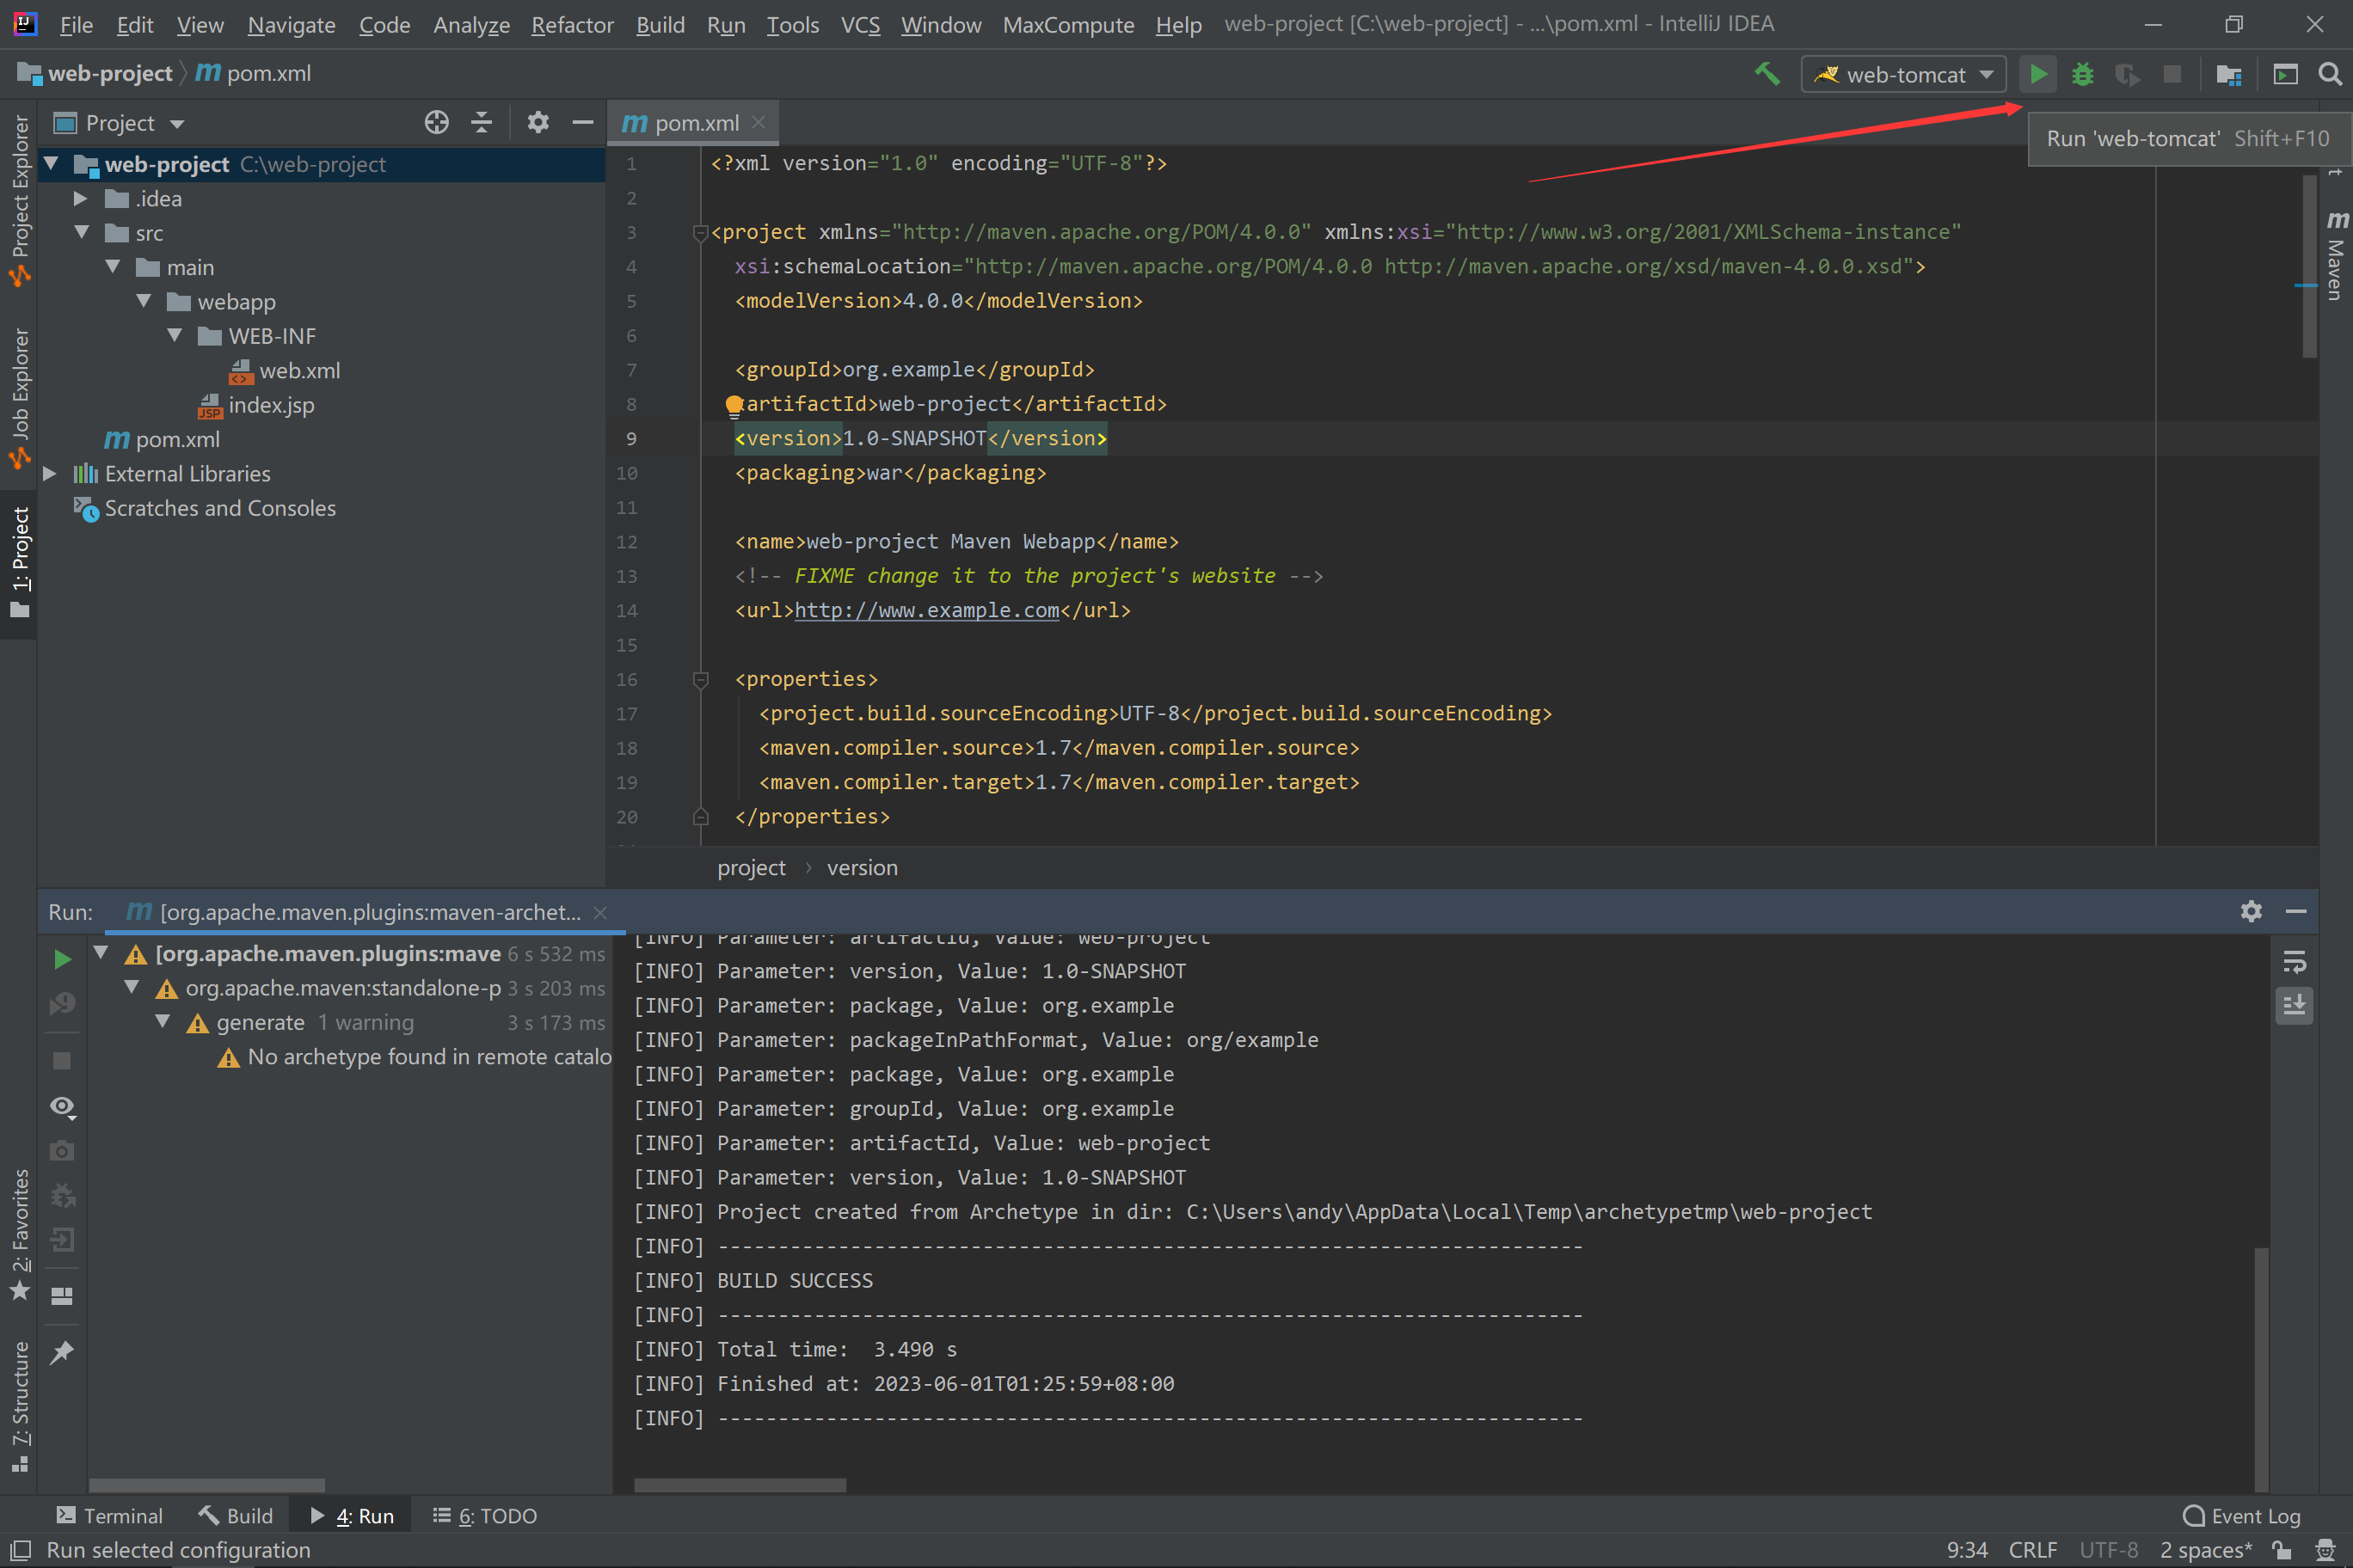2353x1568 pixels.
Task: Open the Project panel settings gear
Action: pos(538,123)
